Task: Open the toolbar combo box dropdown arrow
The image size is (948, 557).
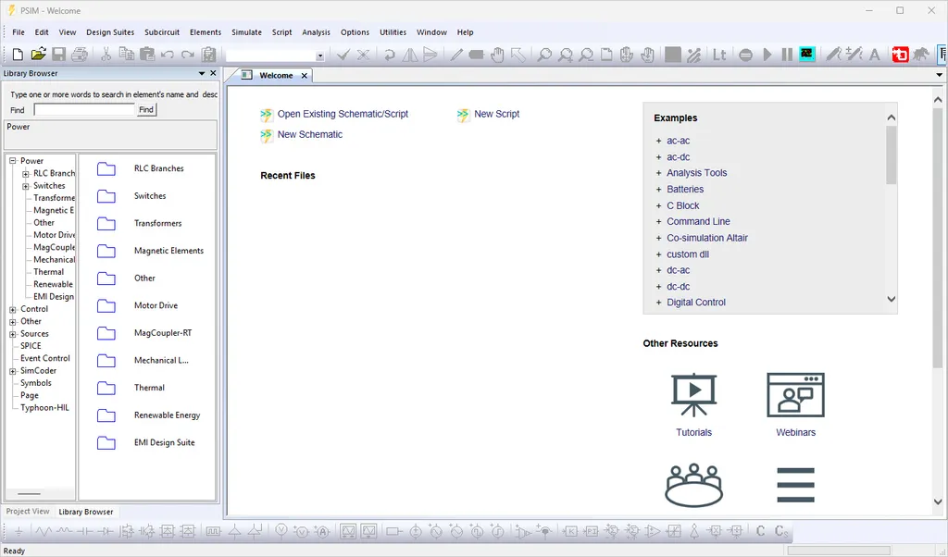Action: click(x=319, y=56)
